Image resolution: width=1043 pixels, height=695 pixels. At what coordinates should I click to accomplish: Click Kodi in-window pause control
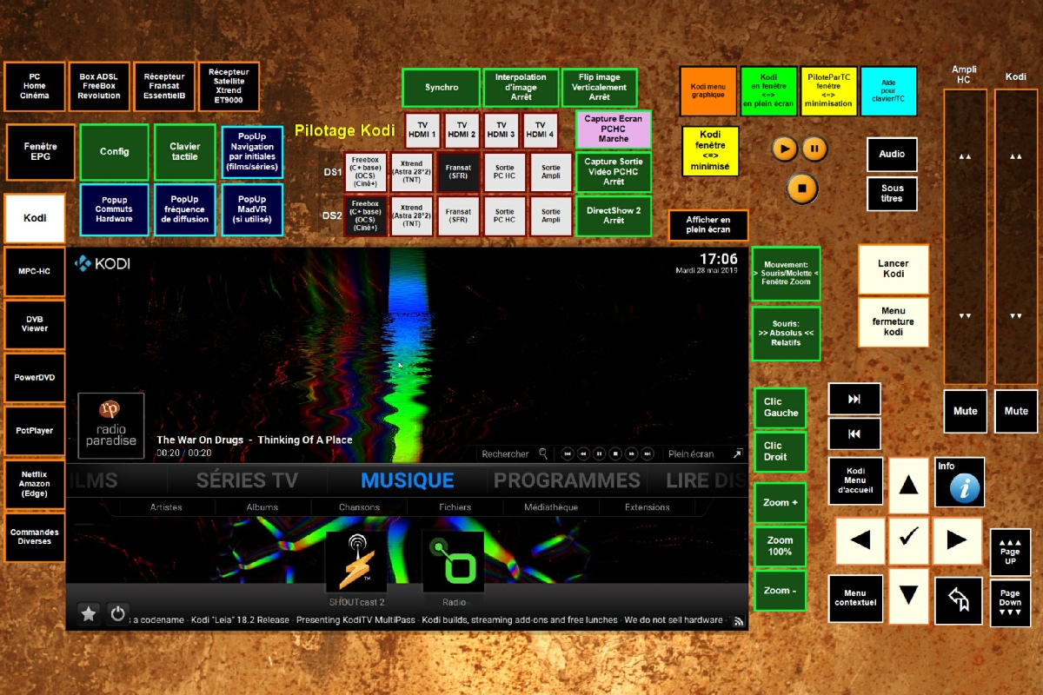pos(599,453)
